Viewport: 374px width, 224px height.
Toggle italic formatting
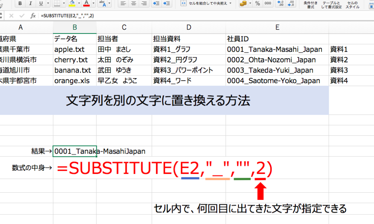pos(30,3)
